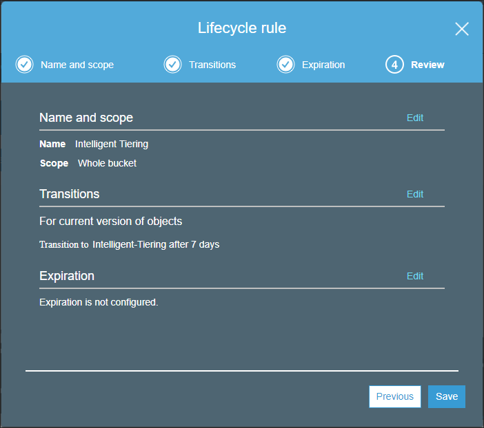Click the 'Lifecycle rule' dialog title

pyautogui.click(x=242, y=28)
